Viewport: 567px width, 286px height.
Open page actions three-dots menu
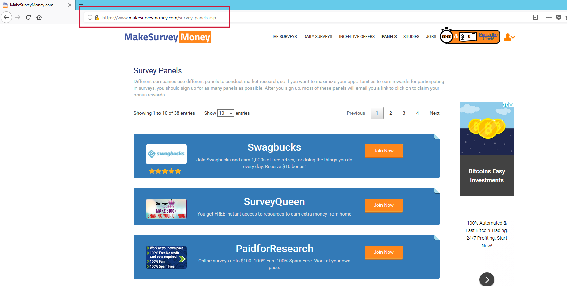[549, 17]
